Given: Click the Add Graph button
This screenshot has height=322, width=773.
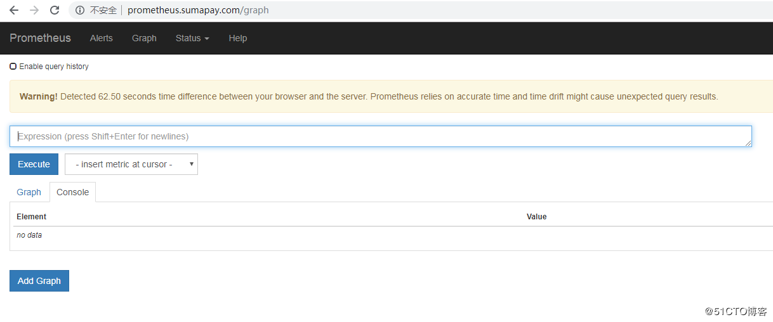Looking at the screenshot, I should tap(39, 281).
